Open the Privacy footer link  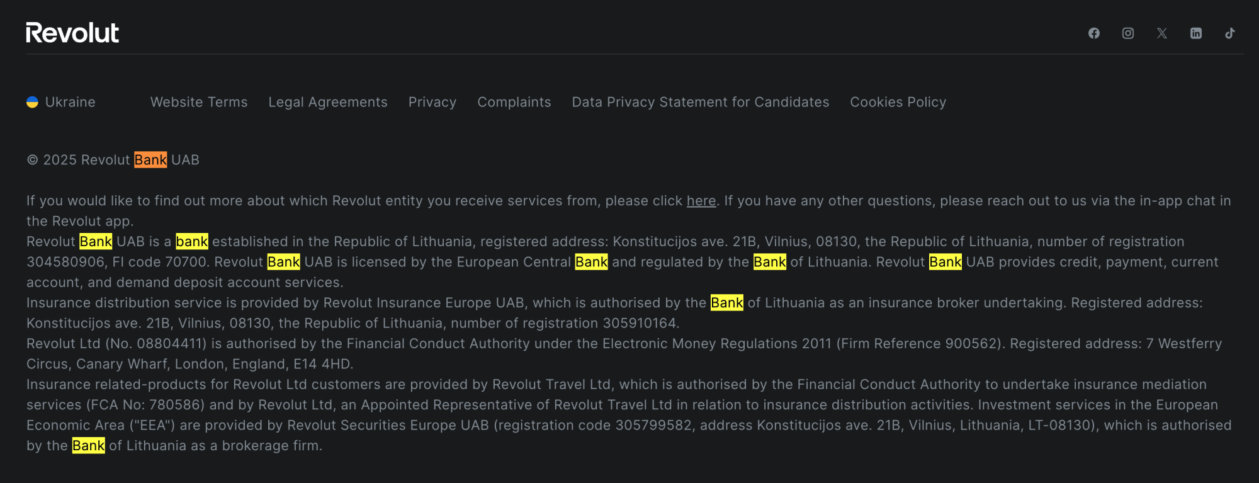(x=432, y=102)
